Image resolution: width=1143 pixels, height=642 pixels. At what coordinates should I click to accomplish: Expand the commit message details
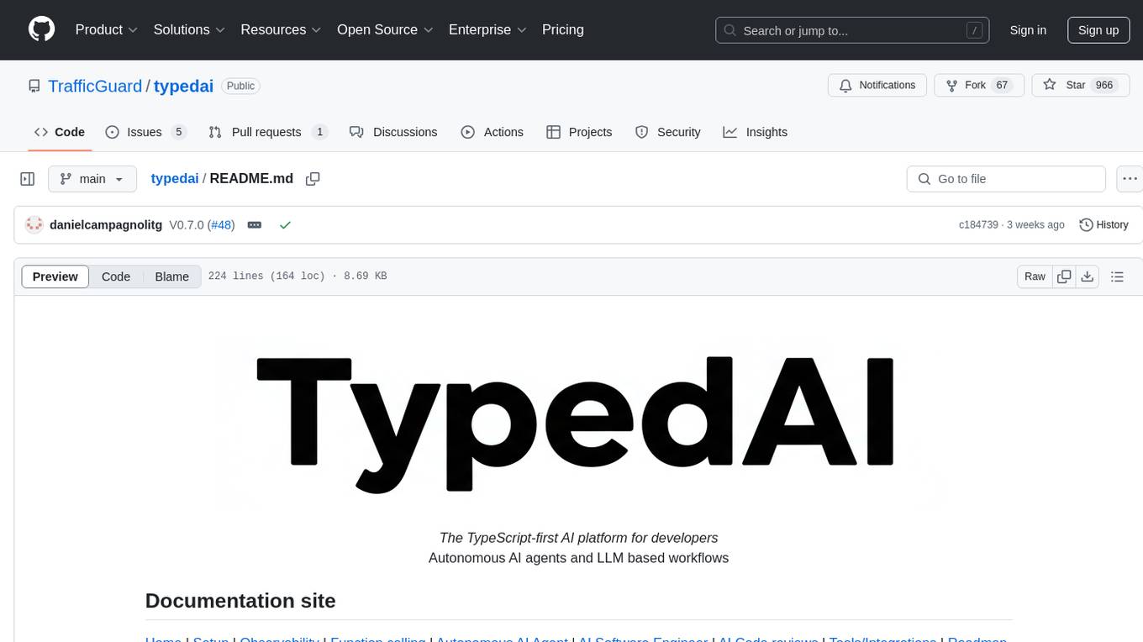[255, 225]
